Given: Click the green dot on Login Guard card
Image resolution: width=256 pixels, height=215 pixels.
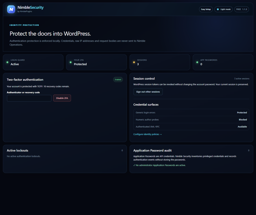Looking at the screenshot, I should (7, 62).
